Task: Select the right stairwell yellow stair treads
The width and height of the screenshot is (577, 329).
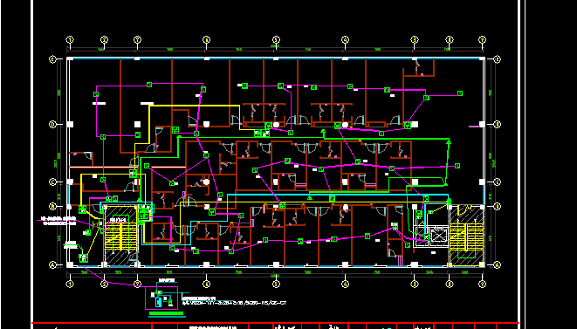Action: (x=466, y=236)
